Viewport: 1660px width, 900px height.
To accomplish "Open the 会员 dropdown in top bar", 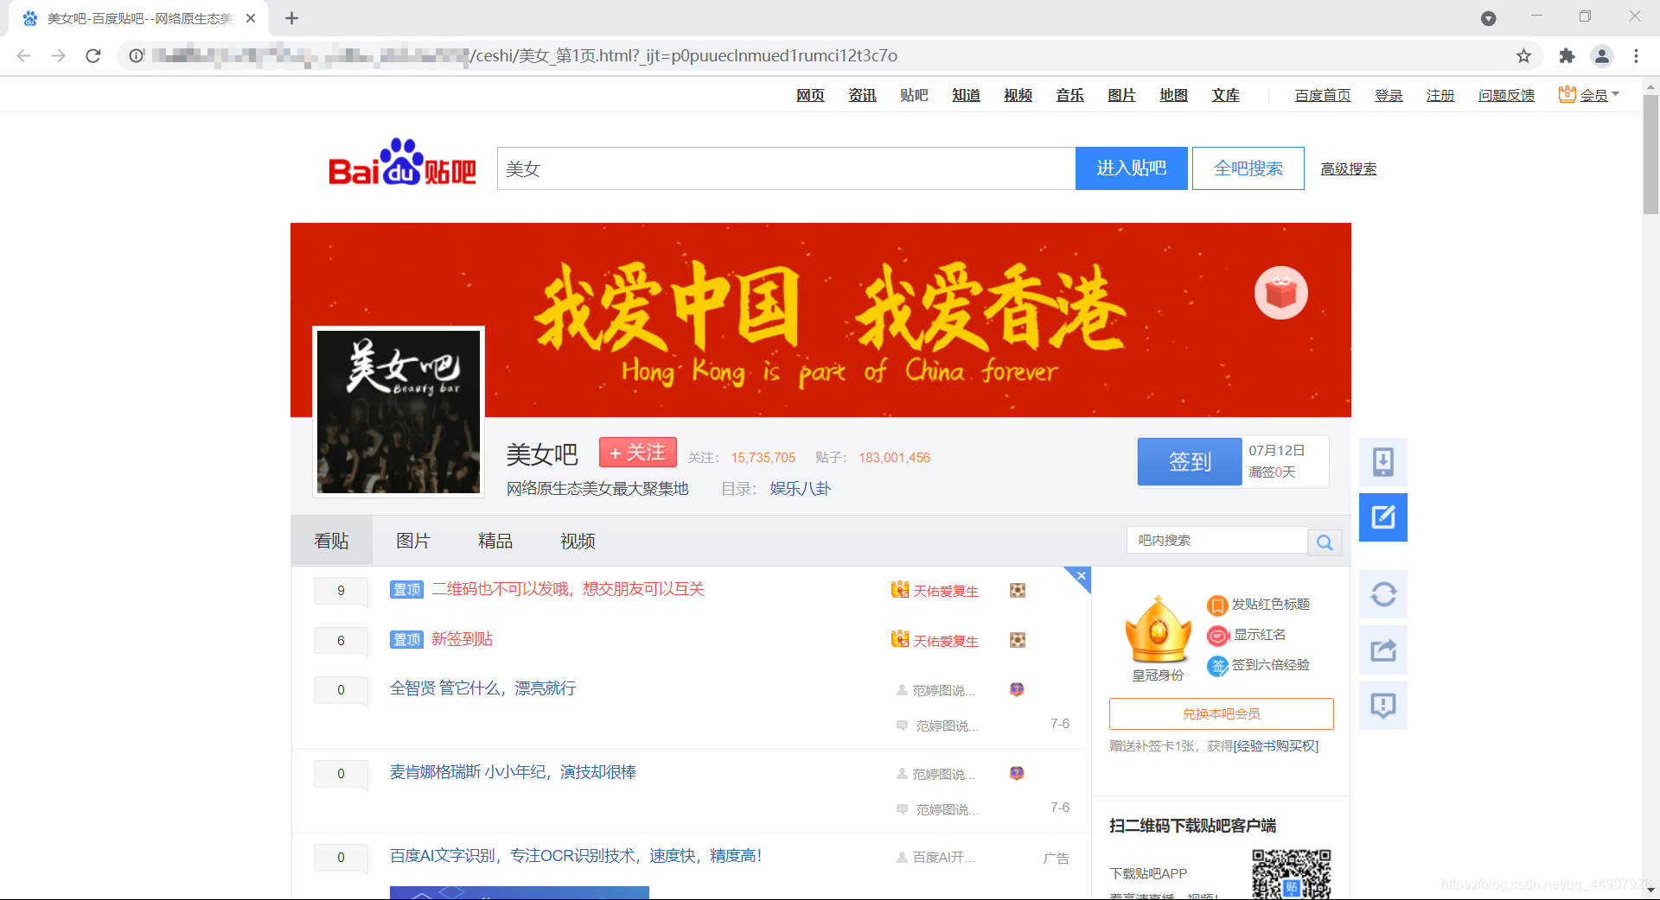I will [x=1588, y=95].
